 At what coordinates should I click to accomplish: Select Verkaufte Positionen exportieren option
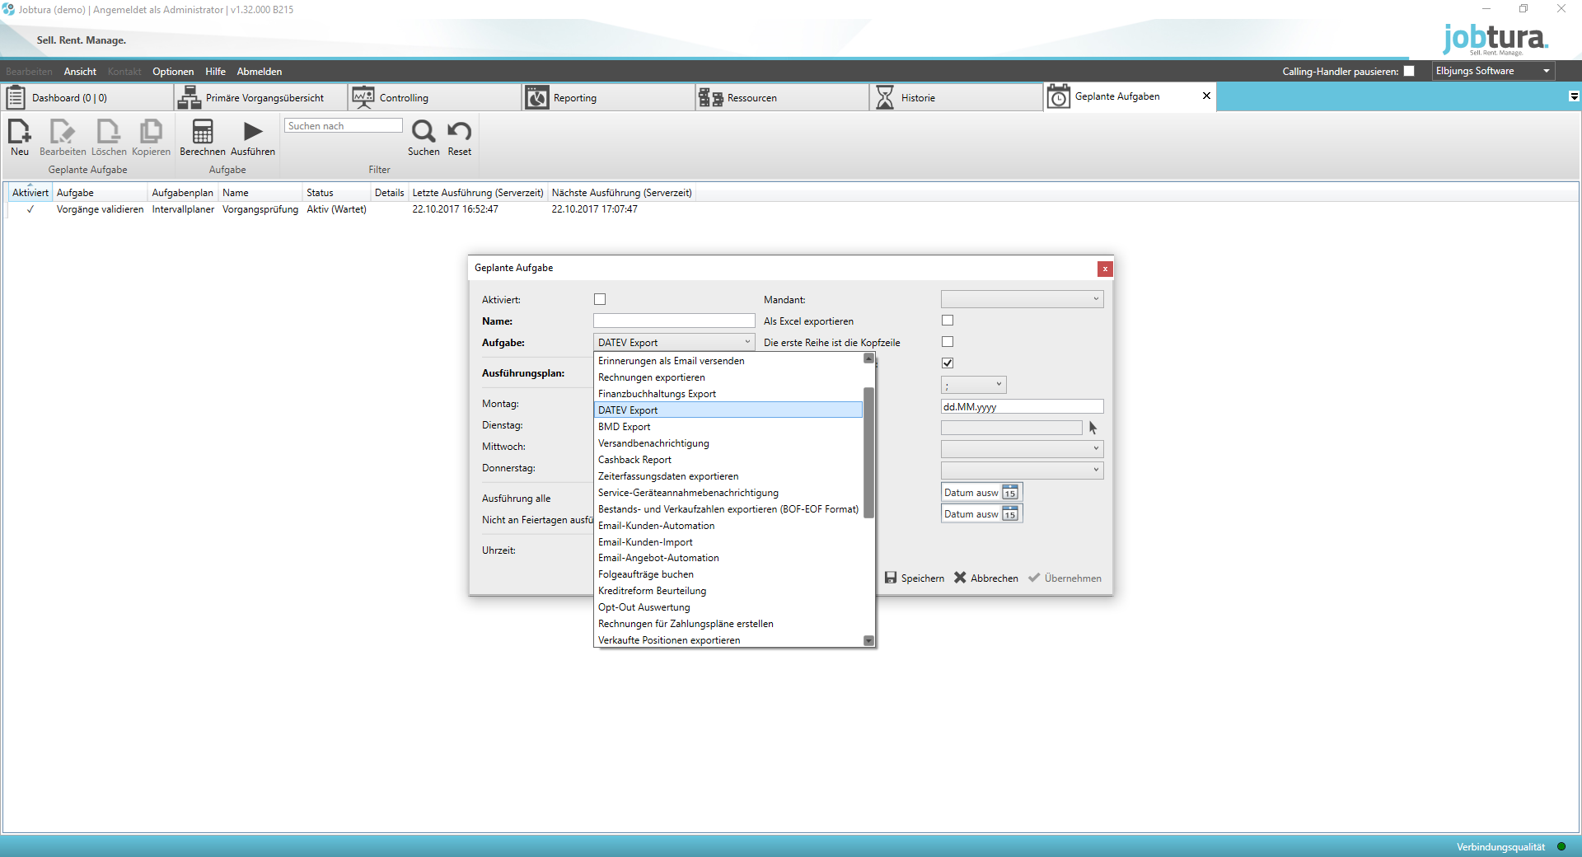(x=728, y=640)
